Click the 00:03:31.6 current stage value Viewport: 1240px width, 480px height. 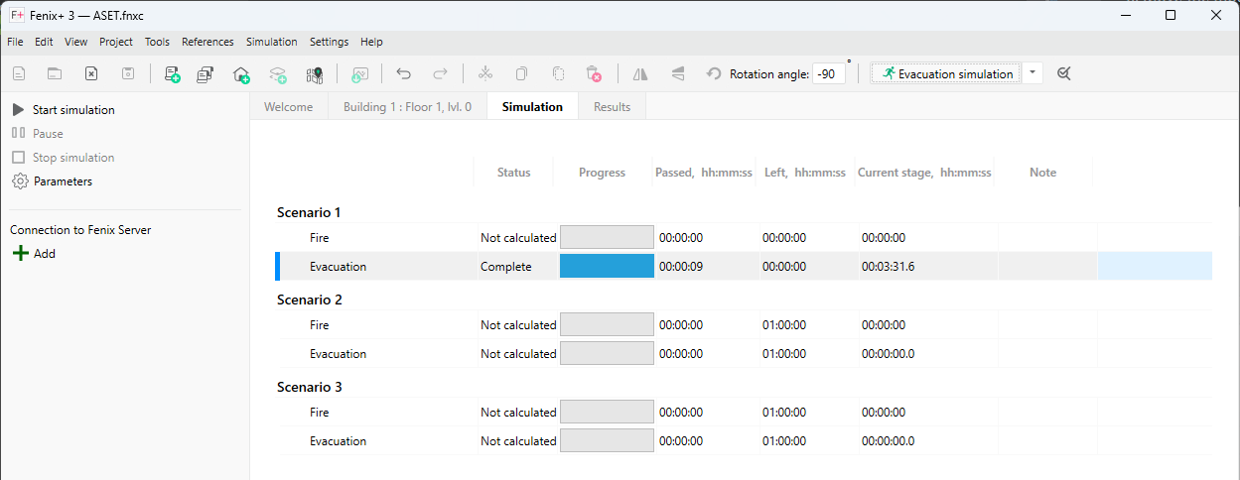tap(889, 267)
